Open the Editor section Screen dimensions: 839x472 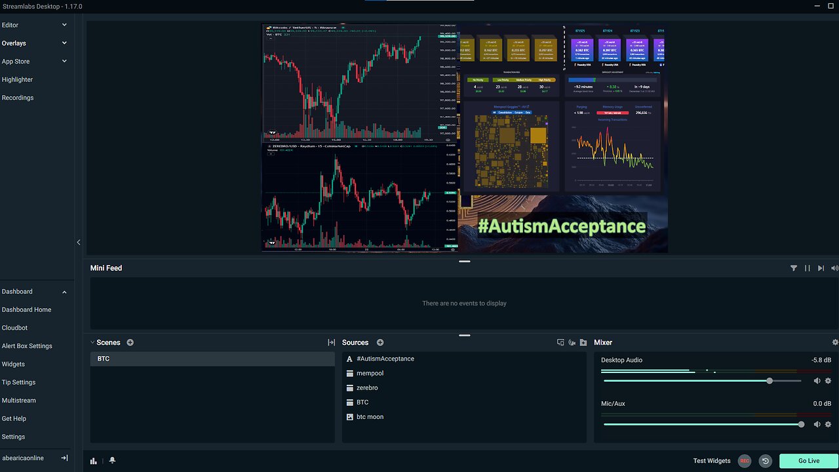point(10,25)
